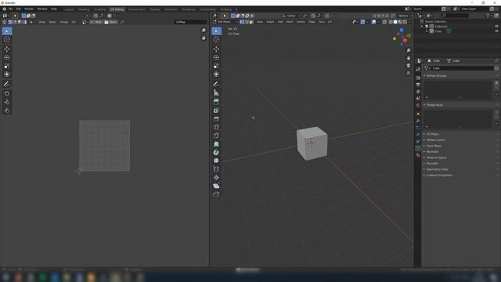Image resolution: width=501 pixels, height=282 pixels.
Task: Expand the UV Maps panel
Action: click(432, 134)
